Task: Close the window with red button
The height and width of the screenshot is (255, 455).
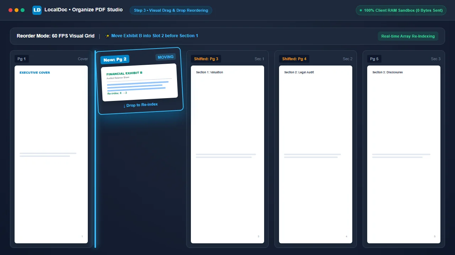Action: point(10,10)
